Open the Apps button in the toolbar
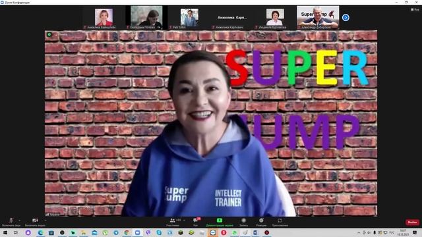The image size is (422, 237). pyautogui.click(x=280, y=223)
